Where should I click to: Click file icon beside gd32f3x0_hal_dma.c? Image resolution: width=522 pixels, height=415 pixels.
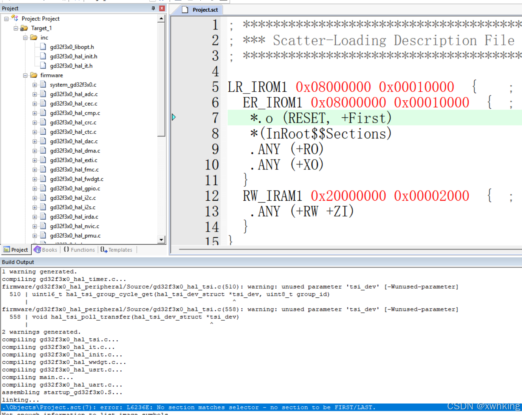[x=43, y=151]
